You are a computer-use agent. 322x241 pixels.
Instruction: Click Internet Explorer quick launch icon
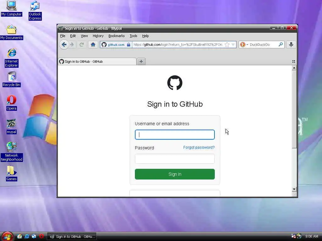click(27, 236)
